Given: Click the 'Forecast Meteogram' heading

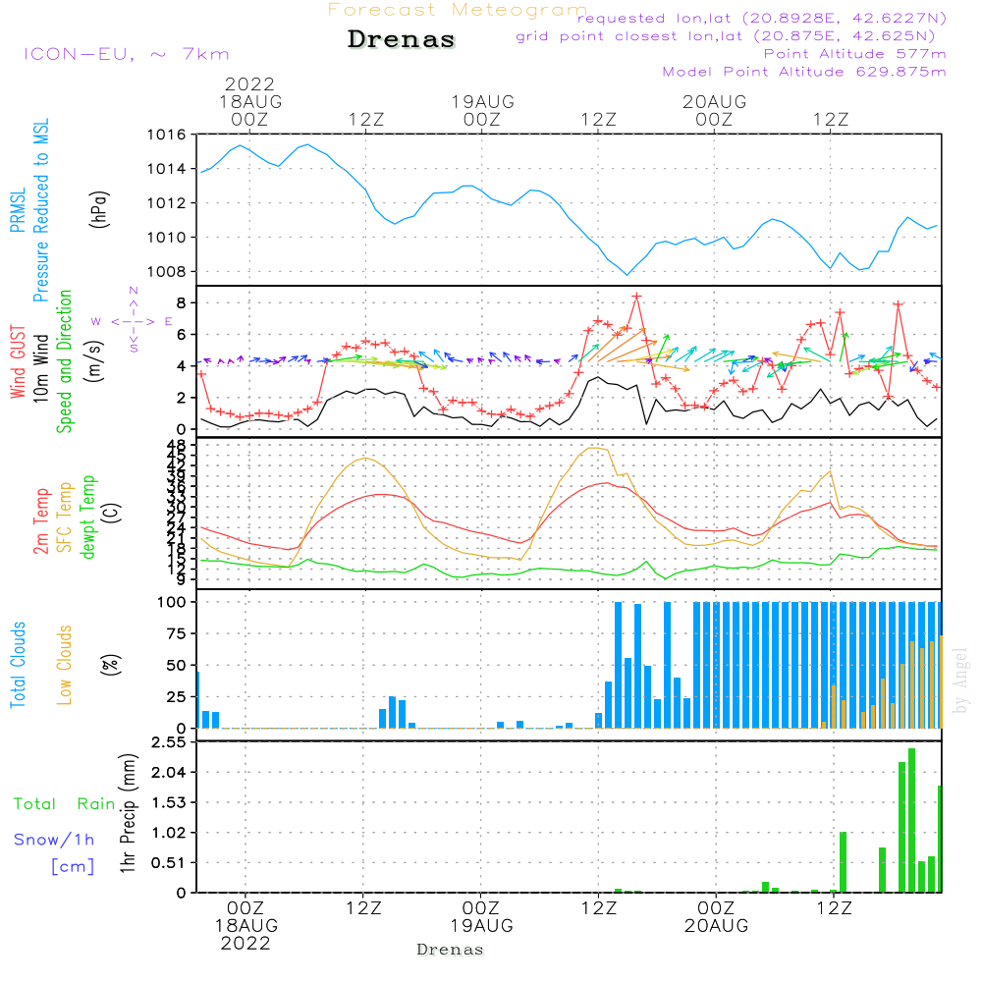Looking at the screenshot, I should coord(457,10).
